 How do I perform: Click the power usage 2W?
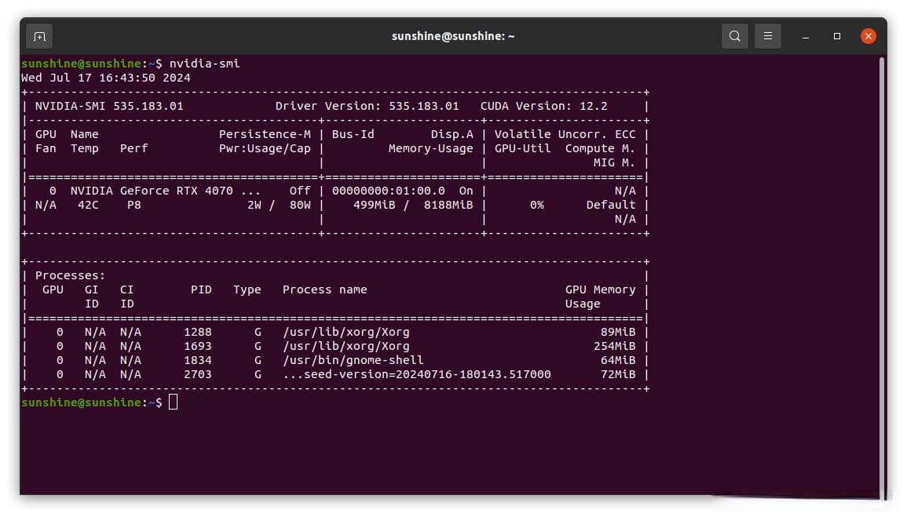[254, 205]
